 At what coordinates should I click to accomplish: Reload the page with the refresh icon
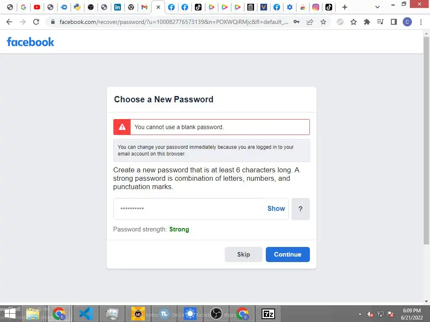tap(36, 22)
